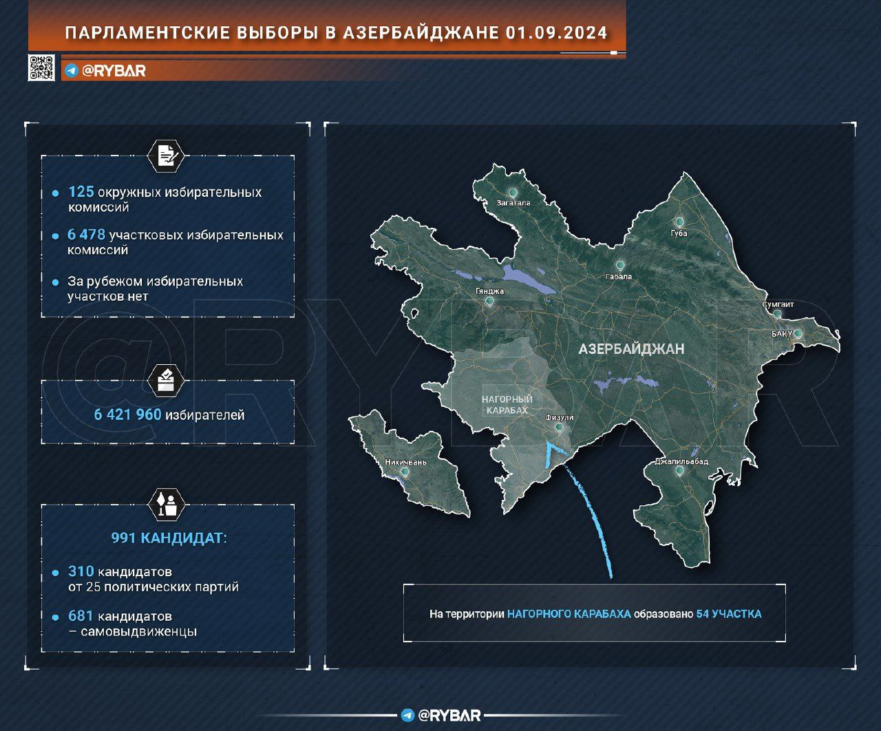The width and height of the screenshot is (881, 731).
Task: Select the Fizuli city marker
Action: pos(559,427)
